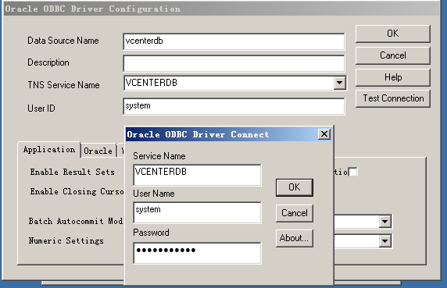This screenshot has width=447, height=288.
Task: Click into the empty Description field
Action: pyautogui.click(x=234, y=63)
